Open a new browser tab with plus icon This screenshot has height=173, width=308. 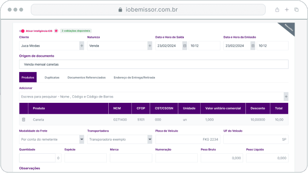click(x=287, y=10)
